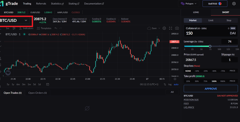
Task: Toggle the BTC/USD series visibility dot
Action: 24,34
